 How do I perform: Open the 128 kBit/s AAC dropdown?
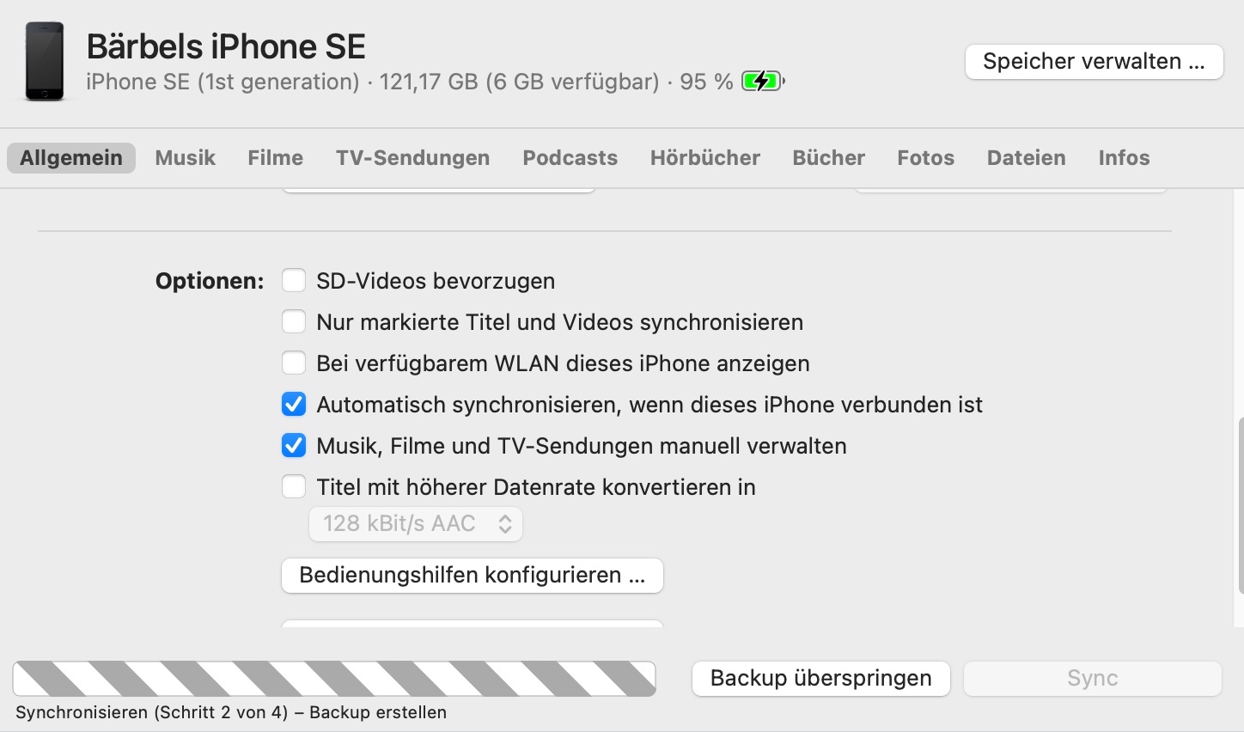(x=416, y=524)
